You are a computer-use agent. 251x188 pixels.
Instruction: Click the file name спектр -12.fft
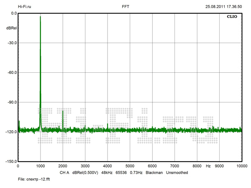click(31, 180)
